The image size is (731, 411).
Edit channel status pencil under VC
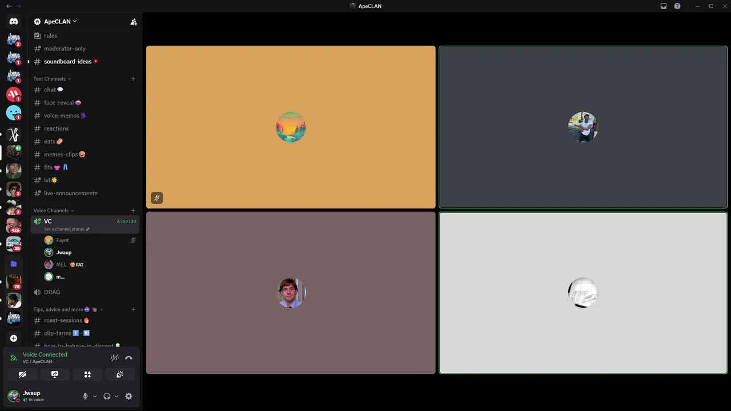(x=88, y=229)
